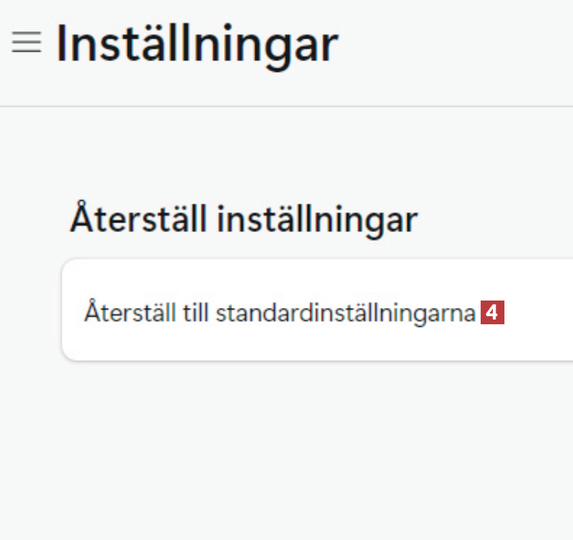Image resolution: width=573 pixels, height=540 pixels.
Task: Open the hamburger menu beside Inställningar
Action: 26,42
